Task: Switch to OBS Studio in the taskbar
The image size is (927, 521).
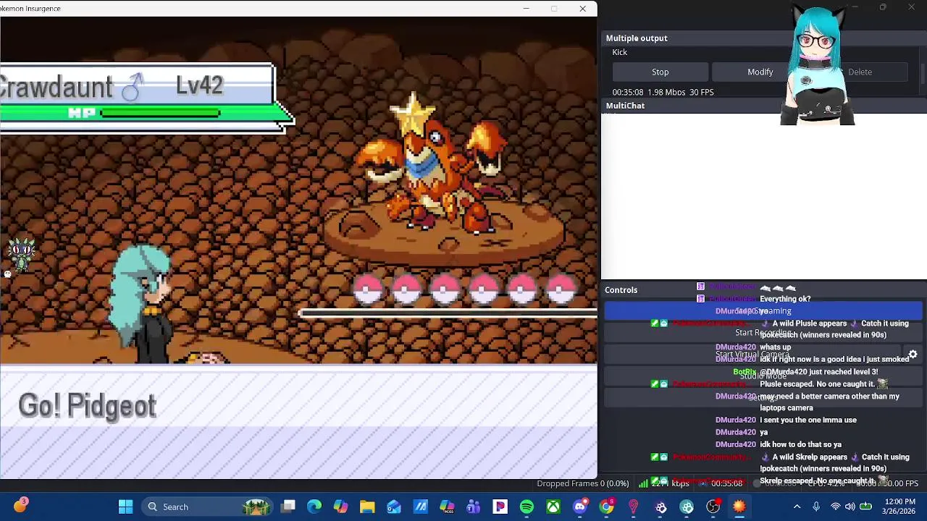Action: (x=713, y=507)
